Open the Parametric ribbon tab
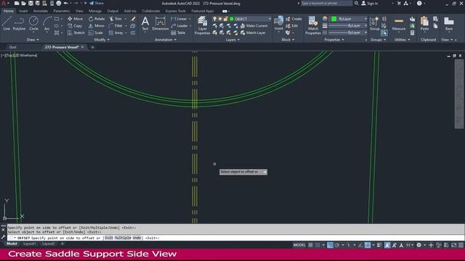The height and width of the screenshot is (261, 465). pyautogui.click(x=61, y=11)
